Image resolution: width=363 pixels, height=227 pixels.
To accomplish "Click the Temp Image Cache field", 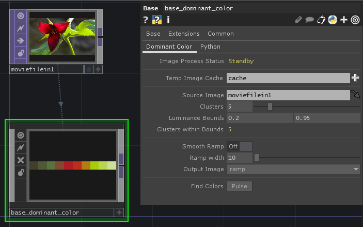I will coord(288,78).
